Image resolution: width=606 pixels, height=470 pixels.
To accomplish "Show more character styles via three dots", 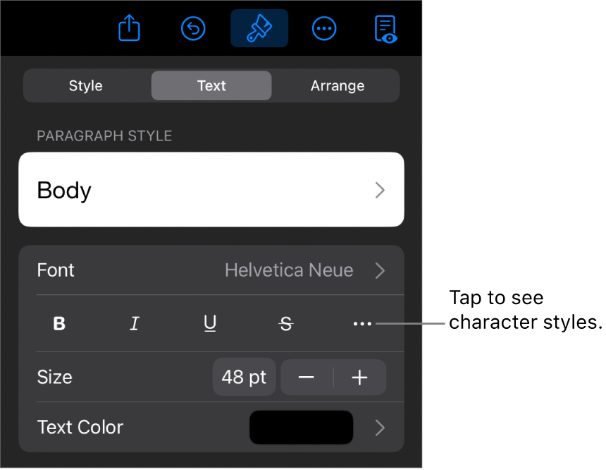I will (x=362, y=324).
